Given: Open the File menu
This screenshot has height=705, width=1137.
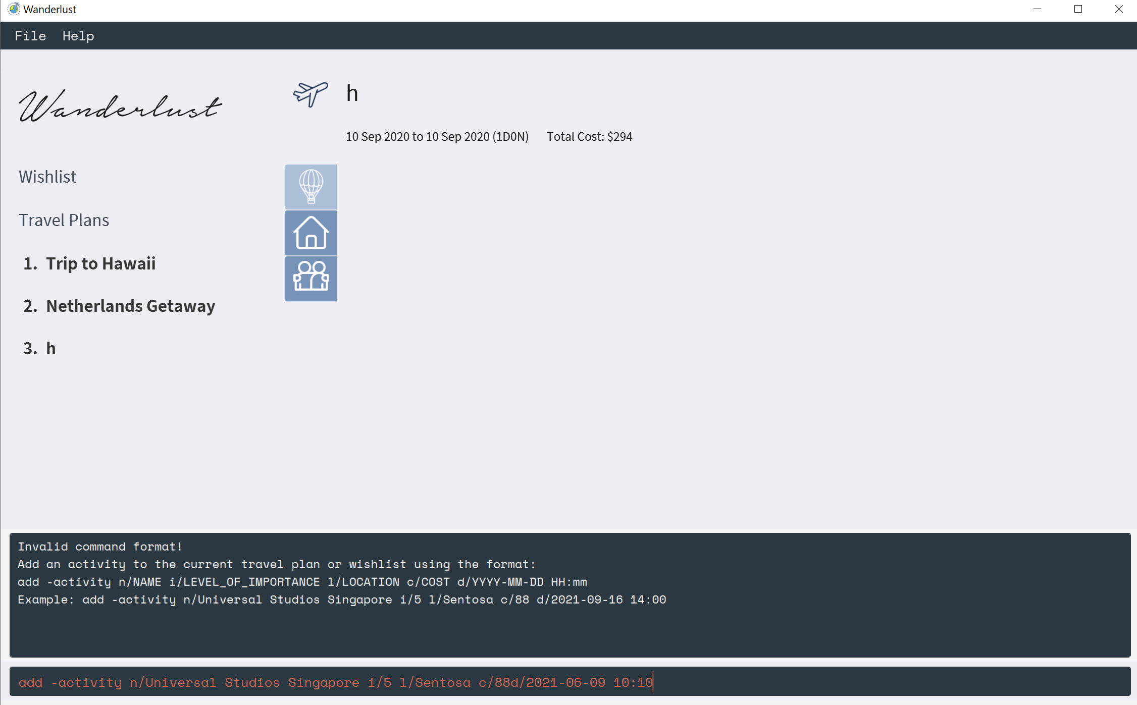Looking at the screenshot, I should (30, 36).
